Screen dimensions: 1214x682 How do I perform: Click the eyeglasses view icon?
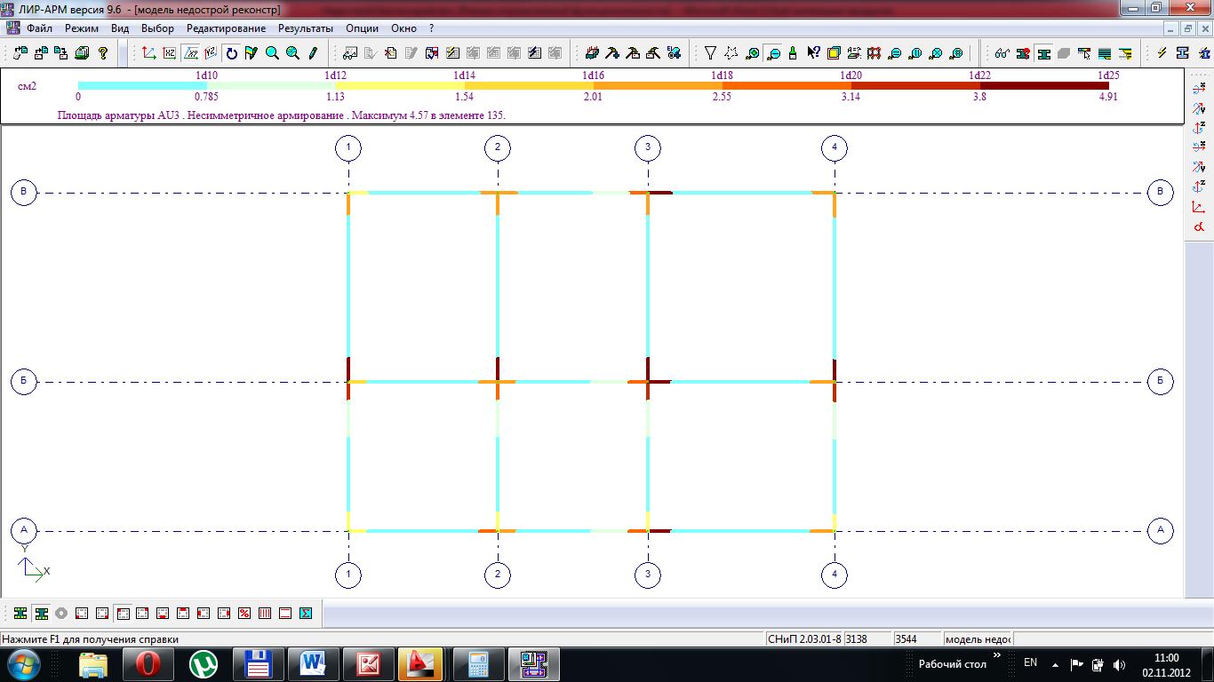click(1002, 52)
